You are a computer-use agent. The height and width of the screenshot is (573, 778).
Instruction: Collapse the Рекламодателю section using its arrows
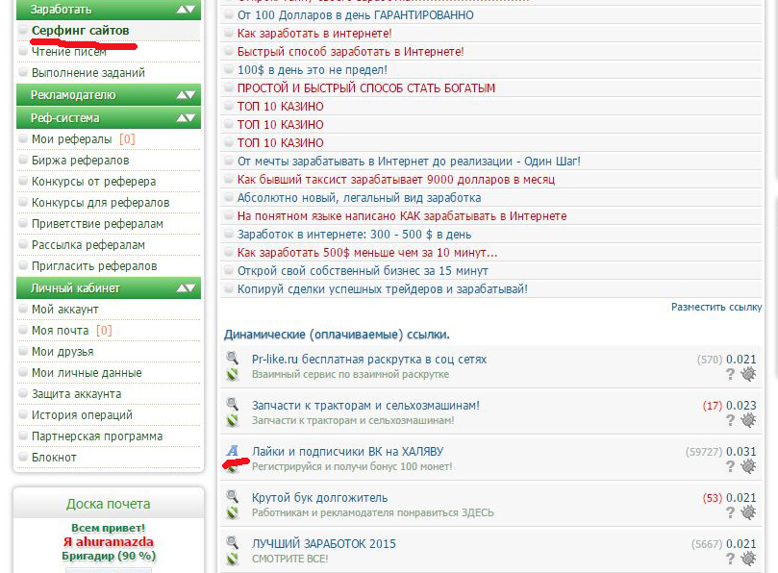186,95
